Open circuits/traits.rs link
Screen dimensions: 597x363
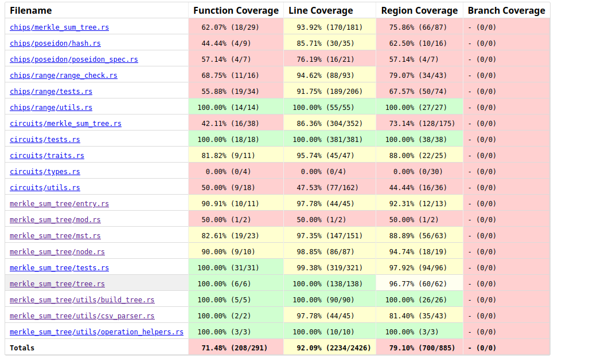(x=47, y=156)
